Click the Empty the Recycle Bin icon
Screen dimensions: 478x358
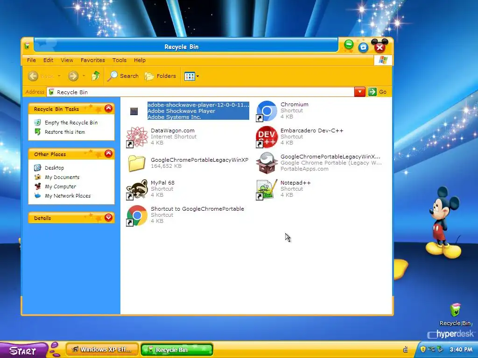pyautogui.click(x=37, y=123)
